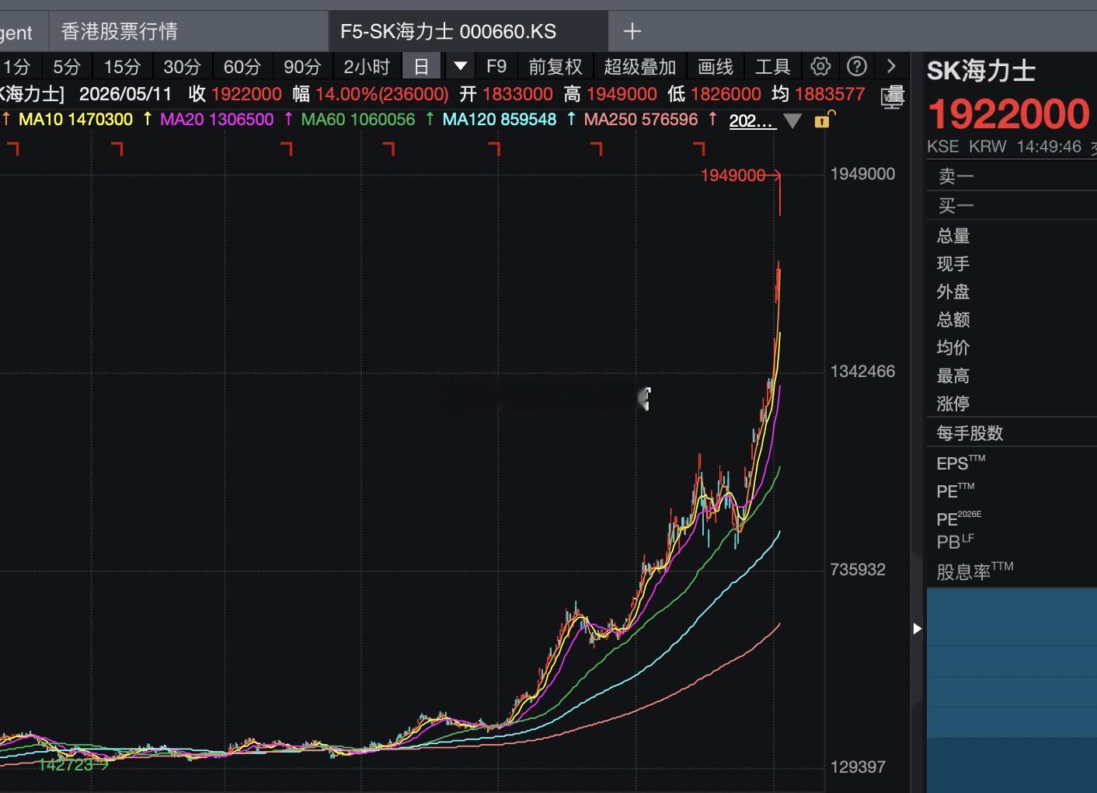Image resolution: width=1097 pixels, height=793 pixels.
Task: Select the 1分 period
Action: click(x=16, y=67)
